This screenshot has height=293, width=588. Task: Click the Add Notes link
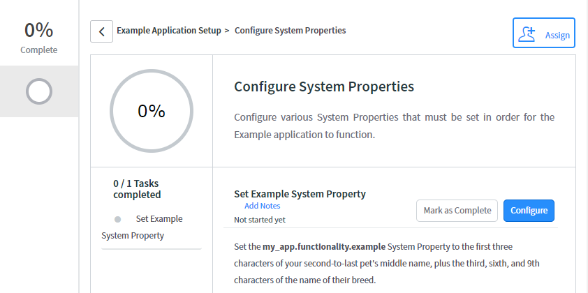262,206
